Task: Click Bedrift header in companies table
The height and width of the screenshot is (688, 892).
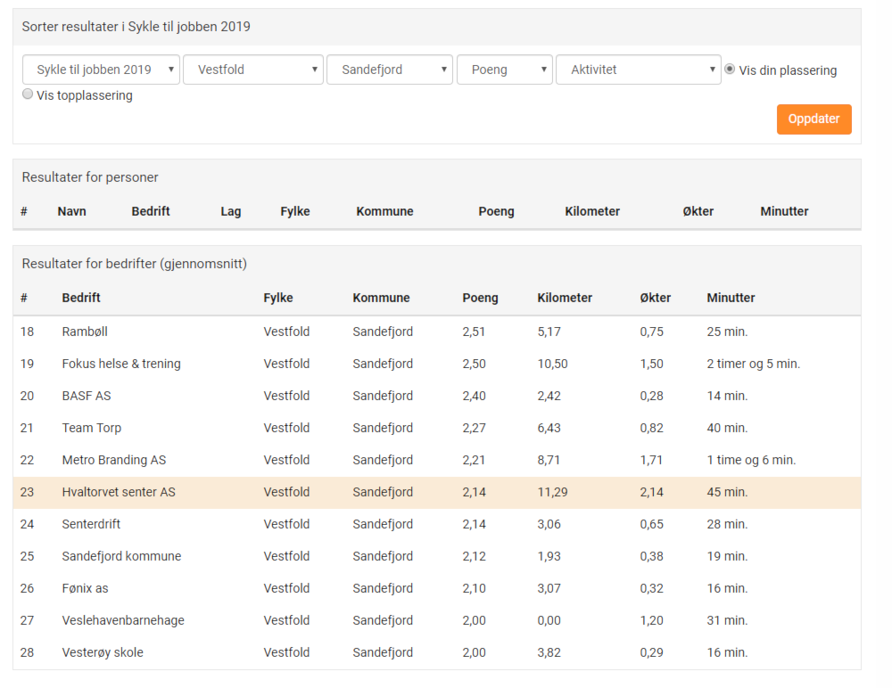Action: click(x=81, y=298)
